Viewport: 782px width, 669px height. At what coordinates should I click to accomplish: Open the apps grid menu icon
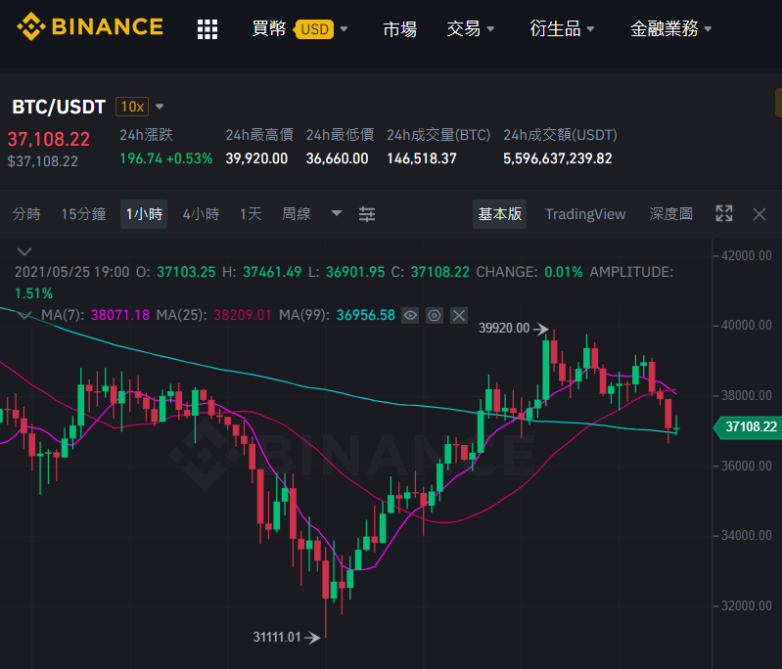coord(207,29)
